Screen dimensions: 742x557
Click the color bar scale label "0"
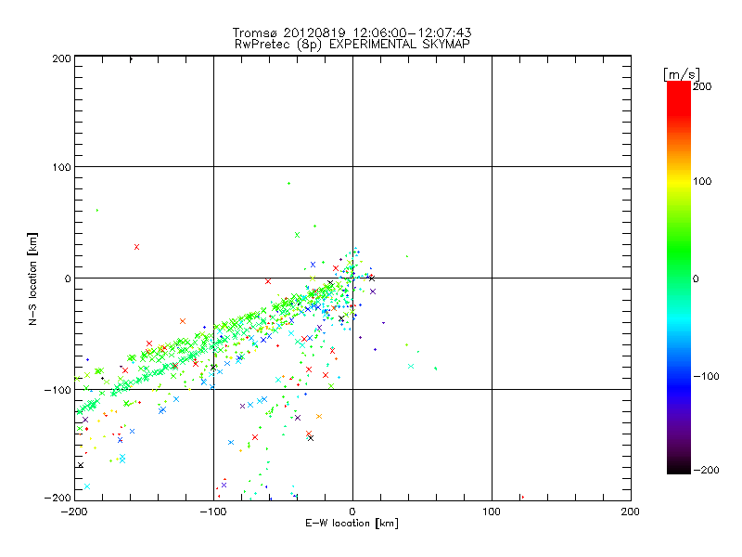(696, 279)
